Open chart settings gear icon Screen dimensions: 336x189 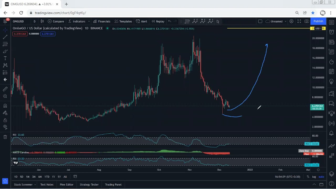tap(291, 21)
